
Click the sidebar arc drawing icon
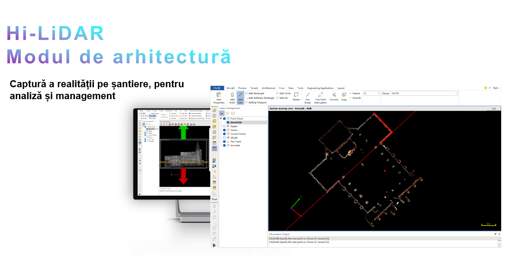(x=214, y=239)
